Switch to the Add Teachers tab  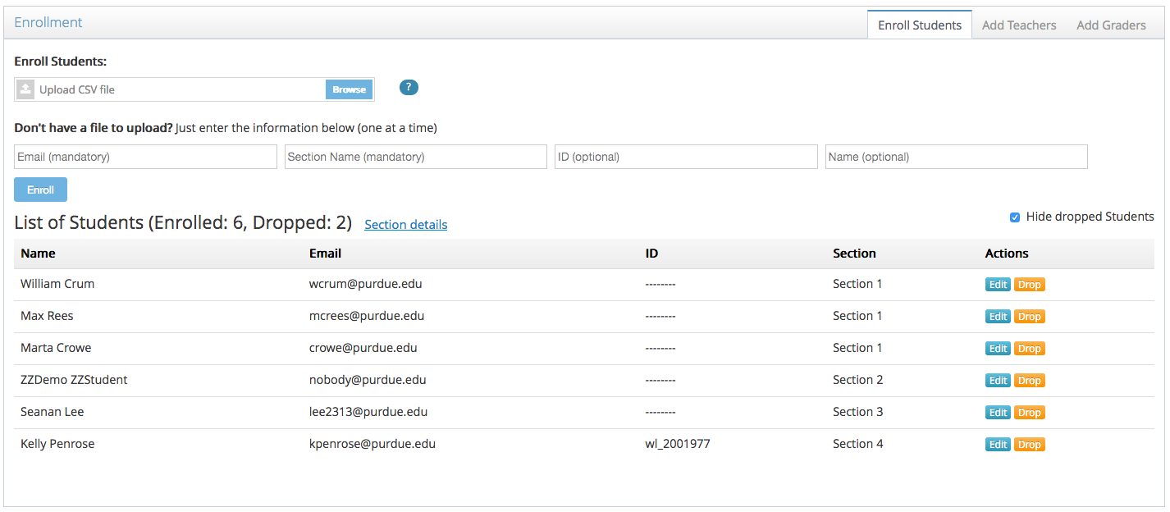[x=1018, y=25]
